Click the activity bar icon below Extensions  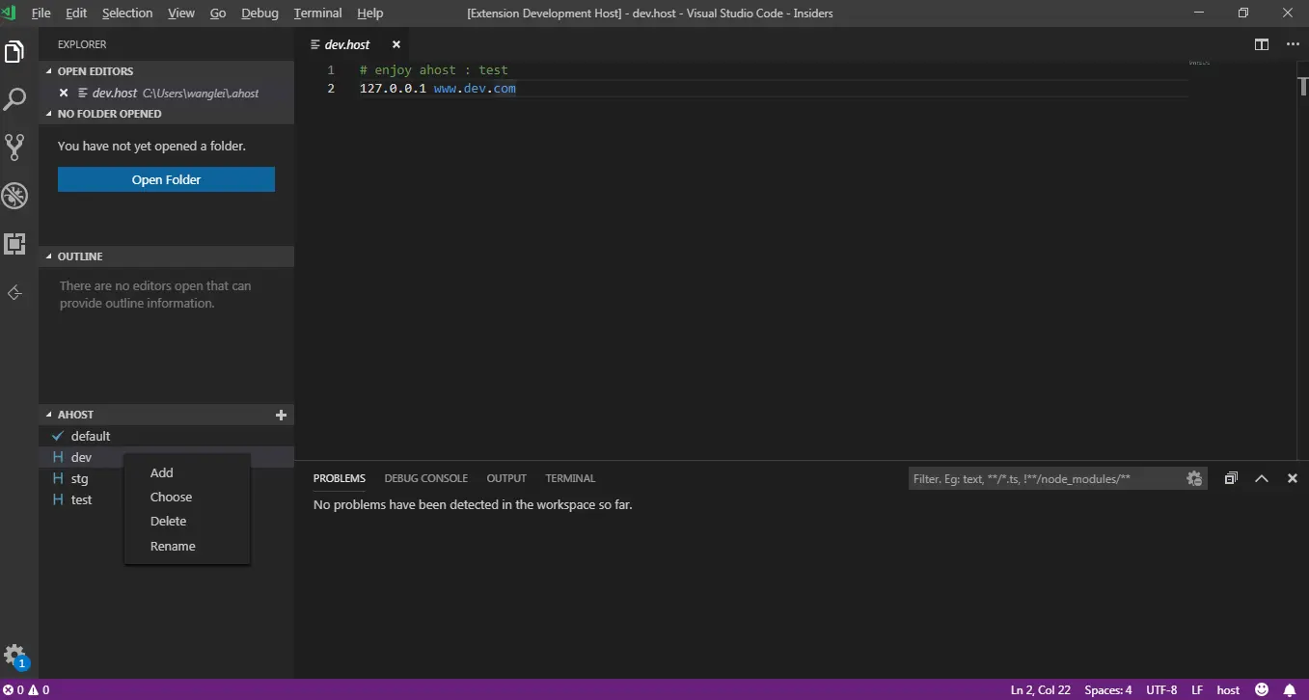14,292
